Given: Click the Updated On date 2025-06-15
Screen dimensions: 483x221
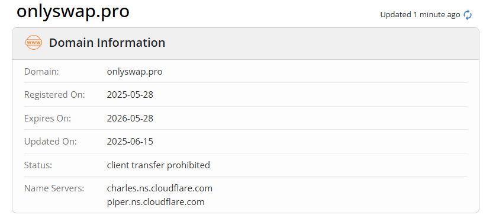Looking at the screenshot, I should [x=130, y=142].
